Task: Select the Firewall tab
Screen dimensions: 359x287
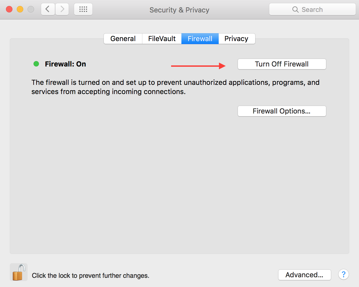Action: tap(200, 39)
